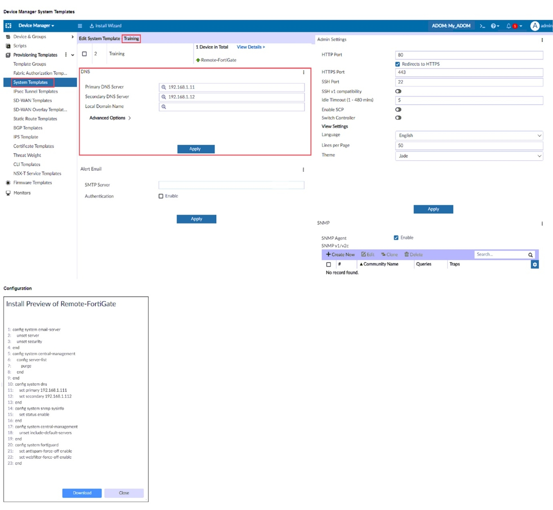Toggle SNMP Agent Enable checkbox
Viewport: 553px width, 510px height.
(396, 238)
